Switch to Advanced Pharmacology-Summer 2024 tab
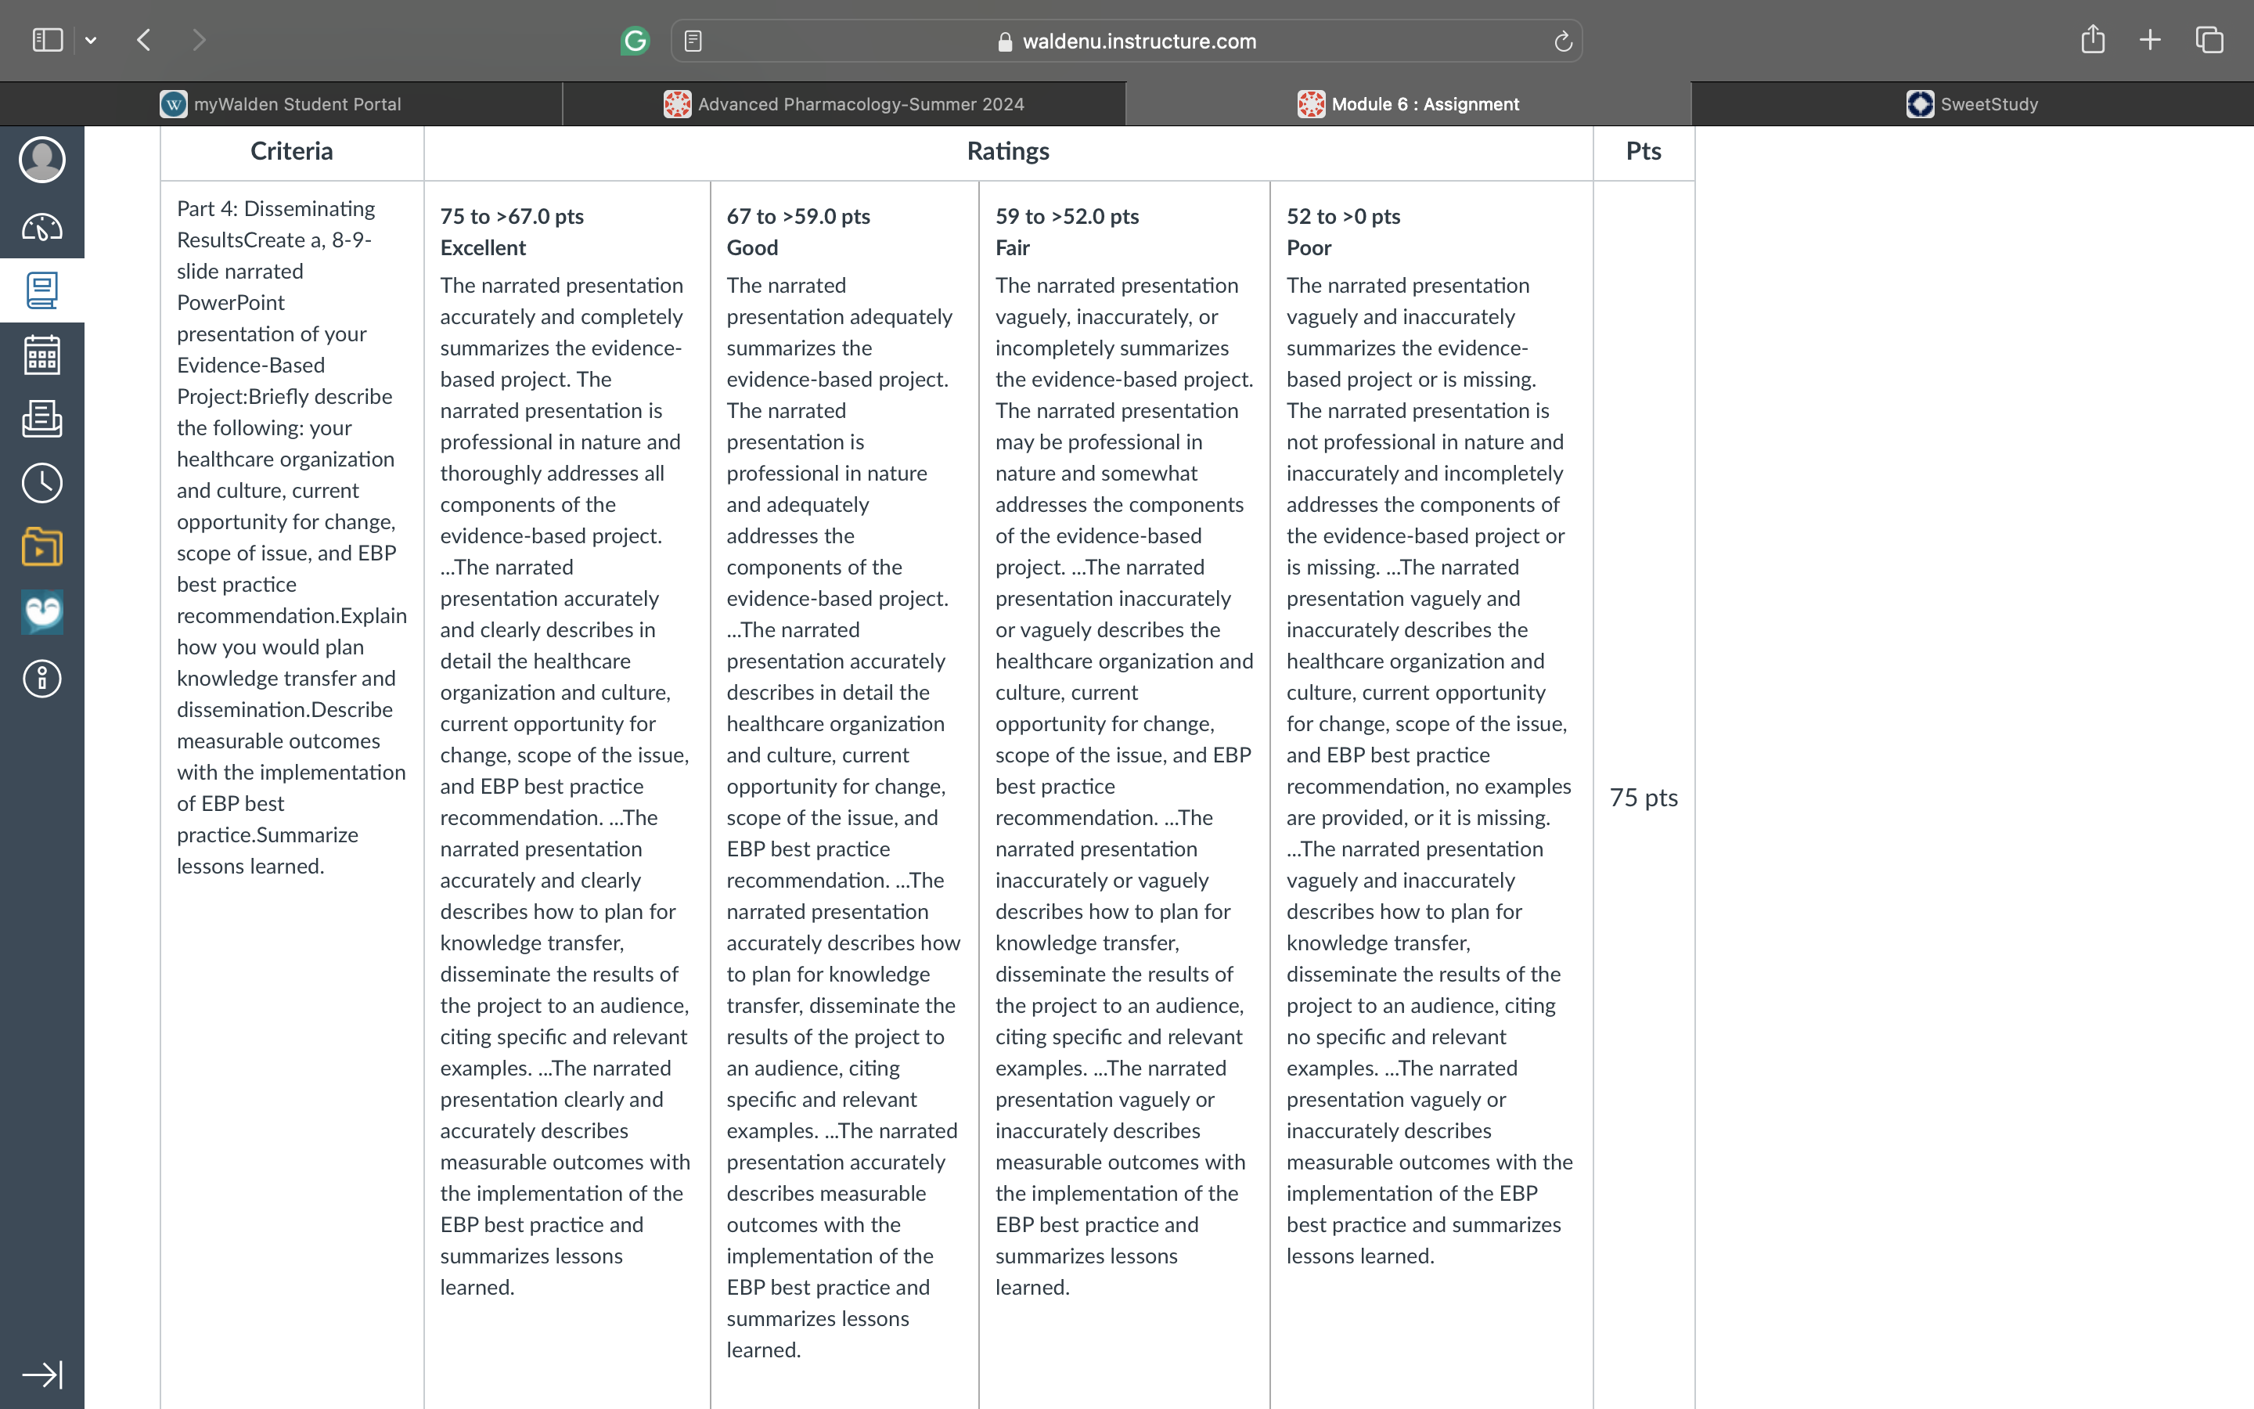Screen dimensions: 2254x1409 coord(844,103)
